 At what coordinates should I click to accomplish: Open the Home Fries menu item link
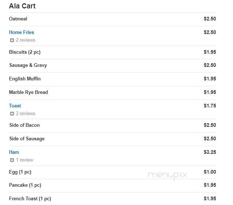[x=22, y=32]
